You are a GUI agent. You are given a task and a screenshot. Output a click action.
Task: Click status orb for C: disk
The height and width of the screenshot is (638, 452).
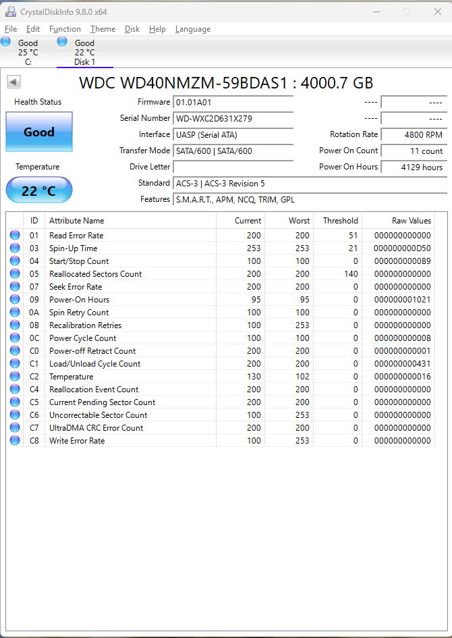pos(5,41)
